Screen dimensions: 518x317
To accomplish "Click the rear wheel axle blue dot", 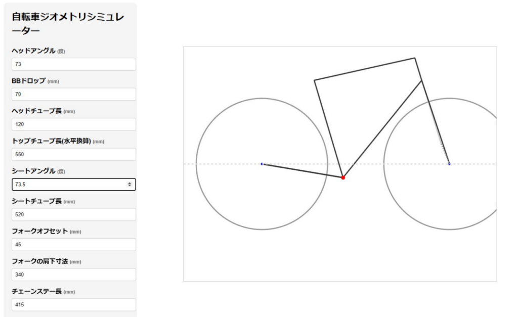I will click(262, 164).
